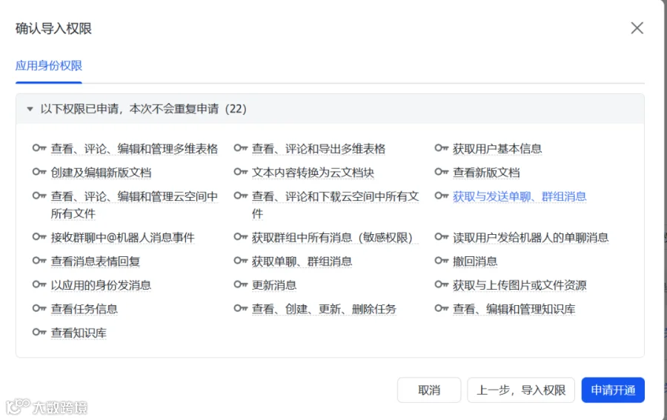This screenshot has height=420, width=667.
Task: Click 上一步，导入权限 button
Action: pos(521,390)
